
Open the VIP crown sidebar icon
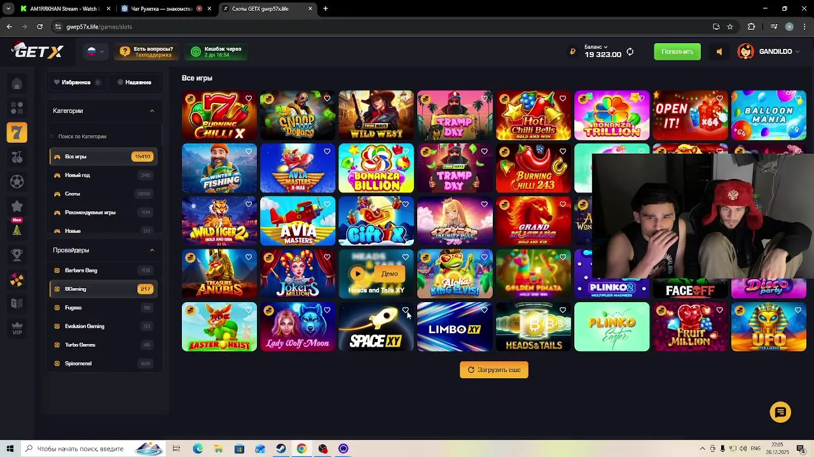pyautogui.click(x=17, y=328)
